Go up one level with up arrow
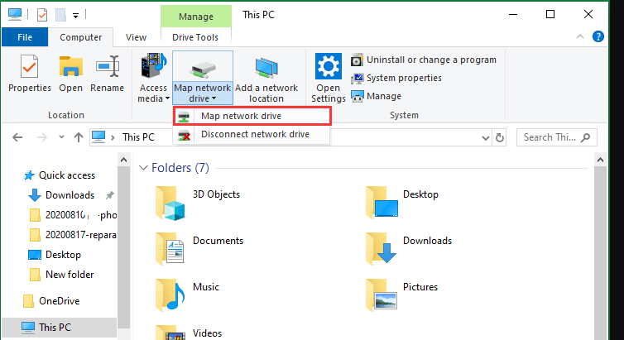The image size is (624, 340). coord(79,137)
